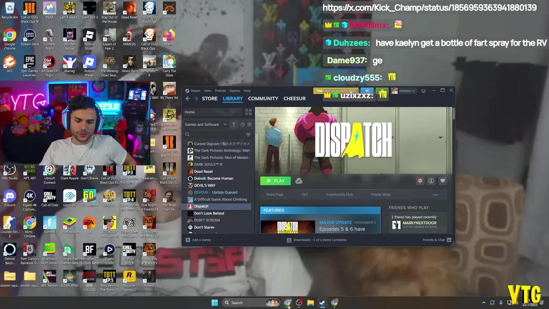549x309 pixels.
Task: Click the cloud sync status icon
Action: pos(299,181)
